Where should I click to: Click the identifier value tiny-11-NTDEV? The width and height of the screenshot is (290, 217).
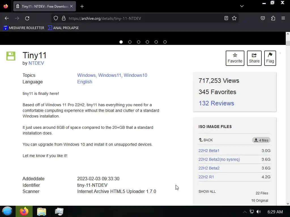[x=92, y=185]
